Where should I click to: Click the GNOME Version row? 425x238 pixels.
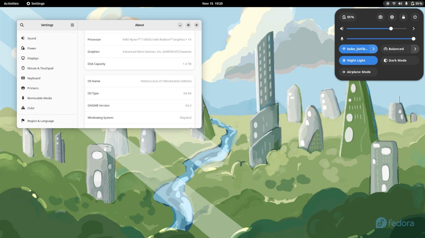pos(139,105)
